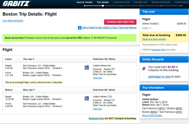Expand More Flight Details
189x124 pixels.
[x=152, y=115]
